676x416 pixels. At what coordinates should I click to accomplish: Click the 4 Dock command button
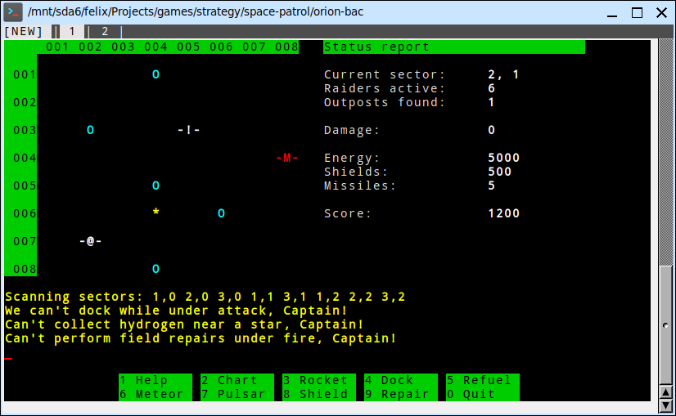[x=401, y=380]
